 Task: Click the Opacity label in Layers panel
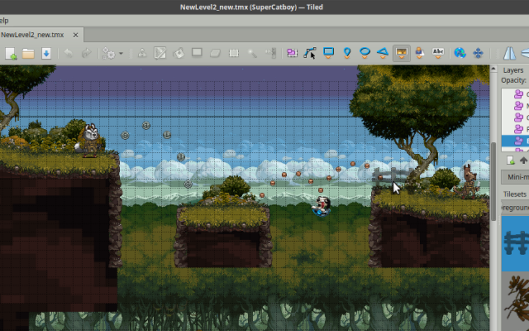point(513,80)
